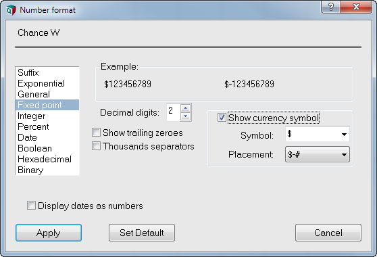Select Fixed point format

[x=47, y=105]
